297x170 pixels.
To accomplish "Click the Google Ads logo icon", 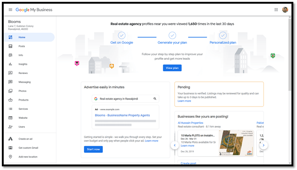I will pyautogui.click(x=11, y=139).
